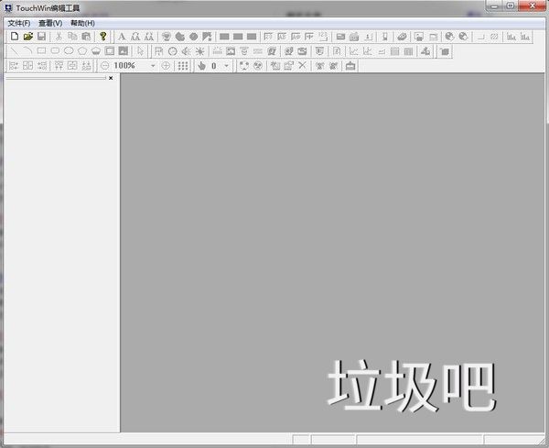549x448 pixels.
Task: Click the 100% zoom value field
Action: click(129, 66)
